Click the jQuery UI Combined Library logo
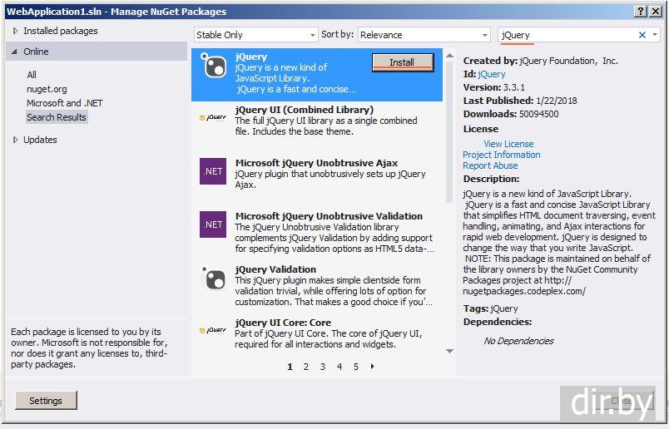Image resolution: width=669 pixels, height=429 pixels. [x=213, y=117]
